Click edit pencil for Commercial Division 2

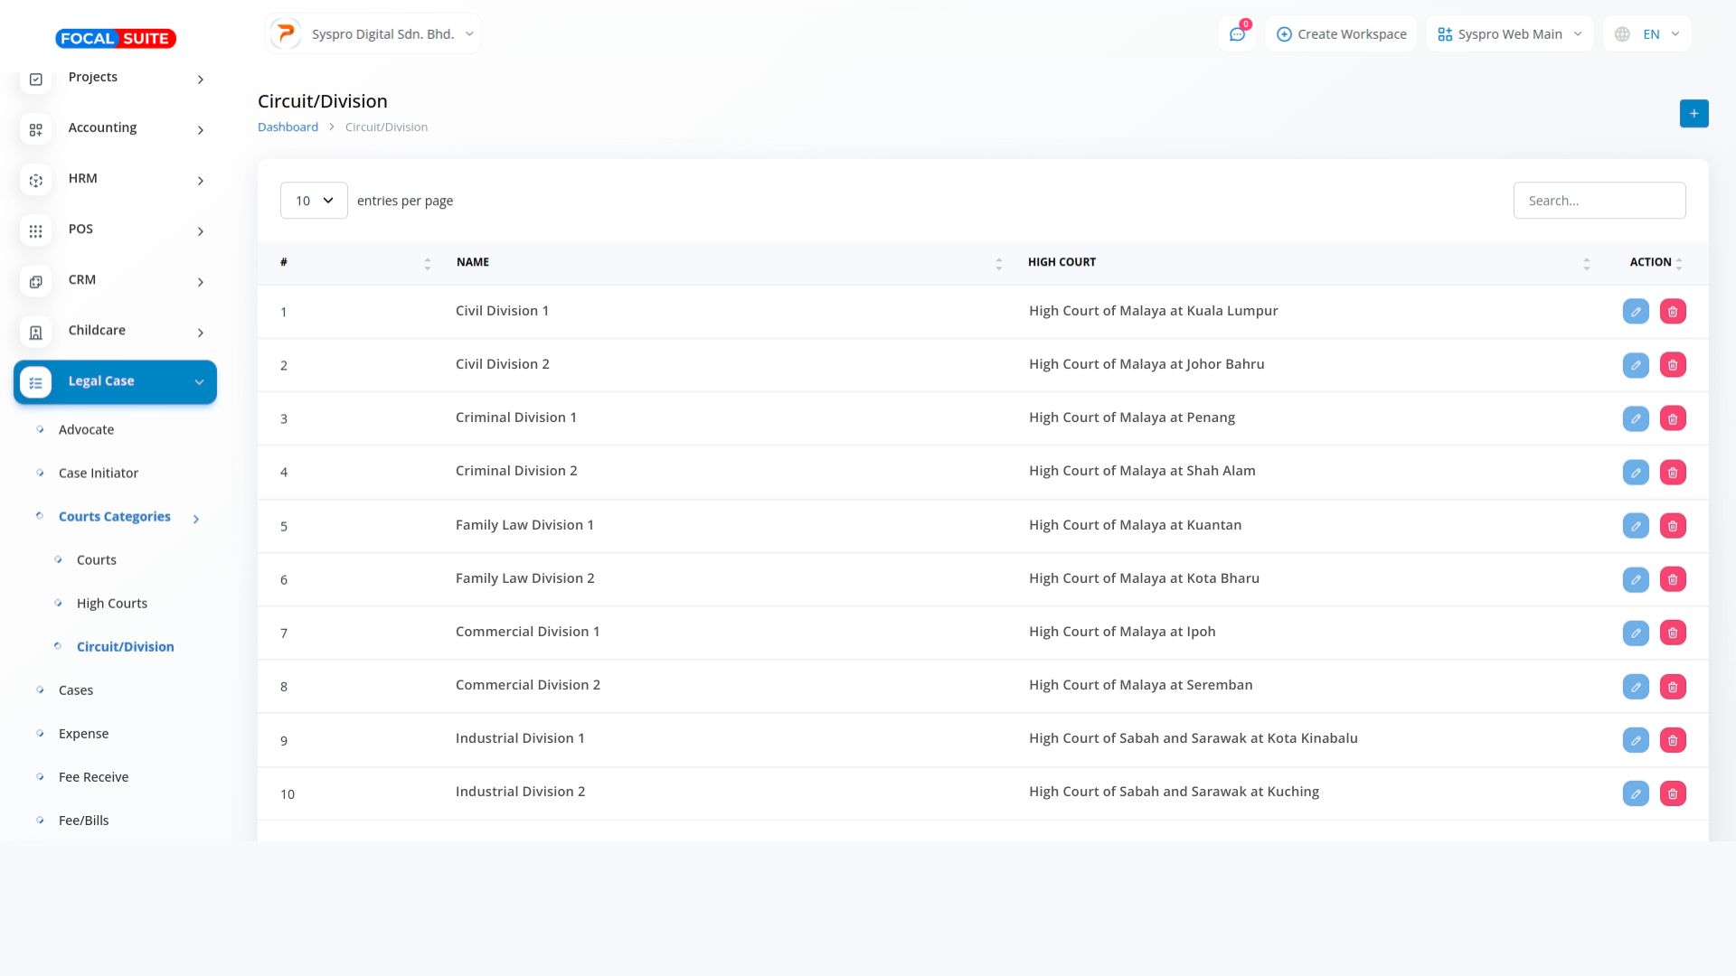[1636, 687]
